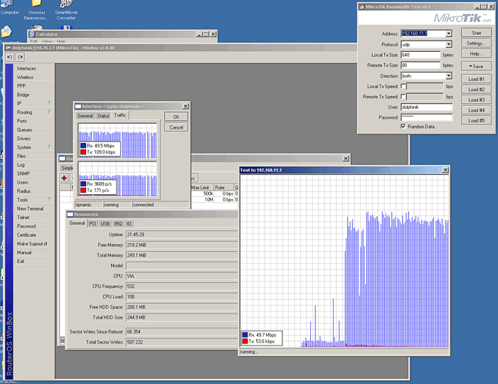The height and width of the screenshot is (384, 498).
Task: Select Exit in WinBox sidebar
Action: (x=33, y=261)
